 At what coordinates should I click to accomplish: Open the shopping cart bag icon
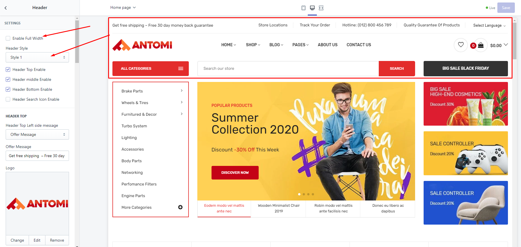[481, 45]
